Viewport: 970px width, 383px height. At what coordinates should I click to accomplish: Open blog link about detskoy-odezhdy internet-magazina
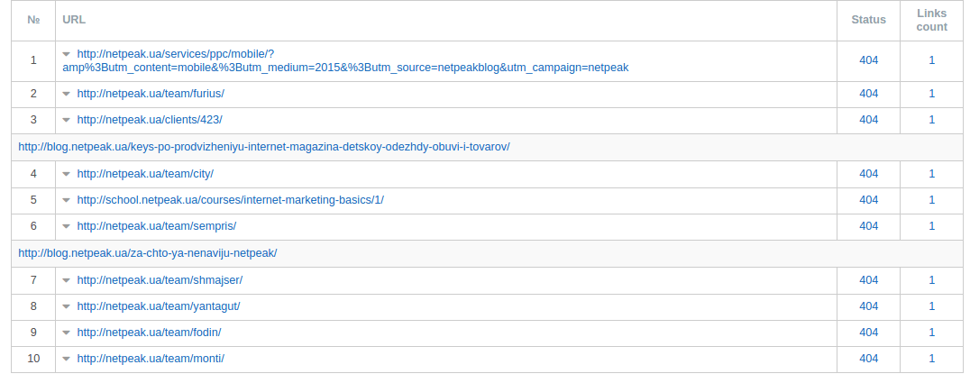(264, 147)
